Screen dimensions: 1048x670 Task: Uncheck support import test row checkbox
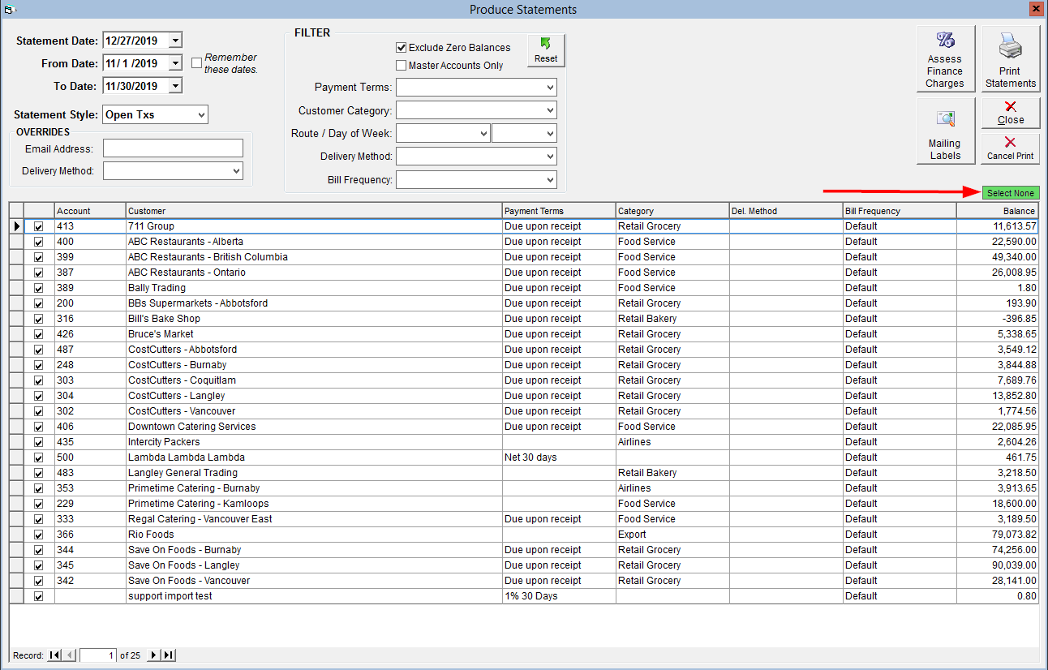[39, 596]
